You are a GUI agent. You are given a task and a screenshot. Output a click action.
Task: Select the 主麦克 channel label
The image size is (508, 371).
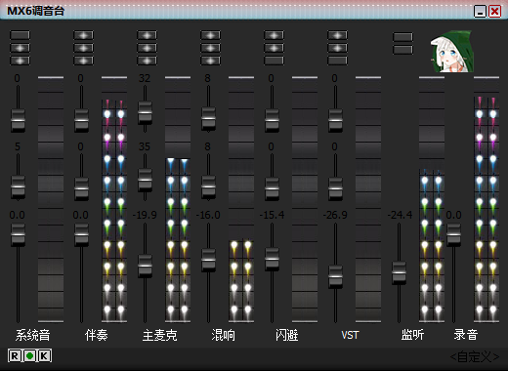pyautogui.click(x=159, y=335)
